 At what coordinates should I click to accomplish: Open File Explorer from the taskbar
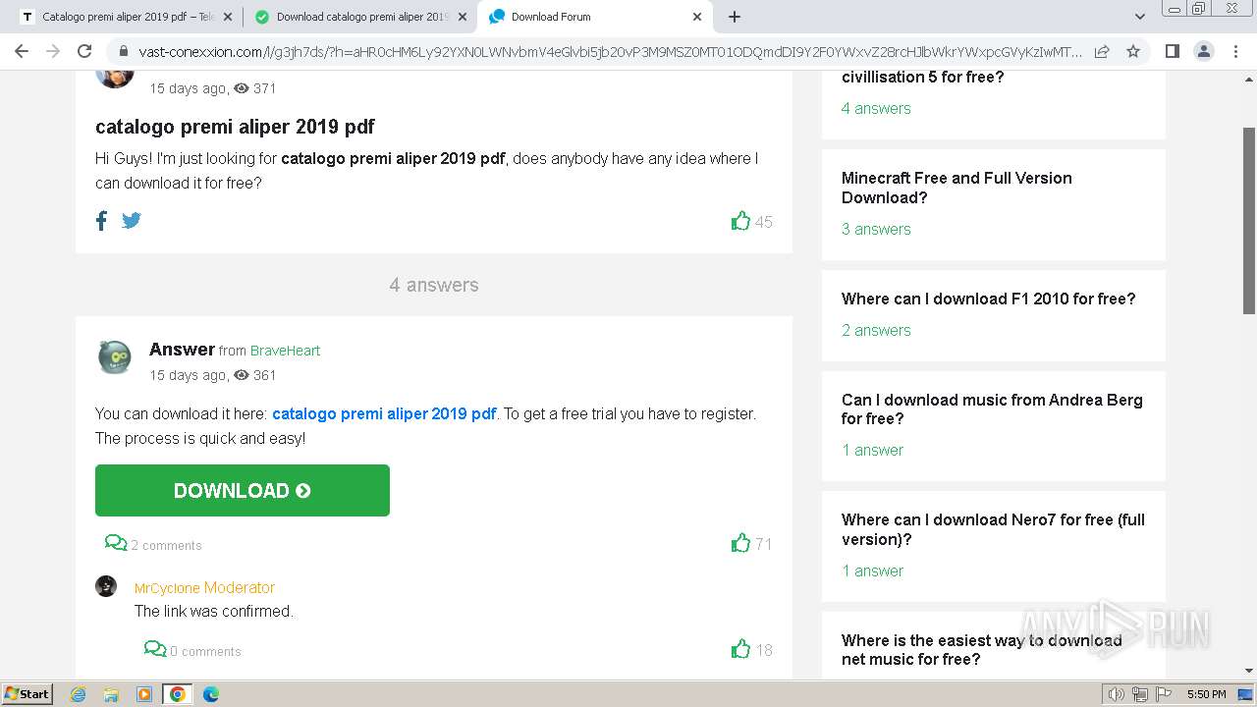click(x=111, y=694)
